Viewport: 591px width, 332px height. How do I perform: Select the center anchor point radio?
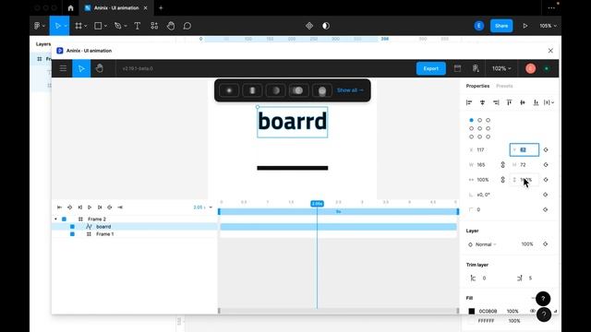(x=480, y=128)
